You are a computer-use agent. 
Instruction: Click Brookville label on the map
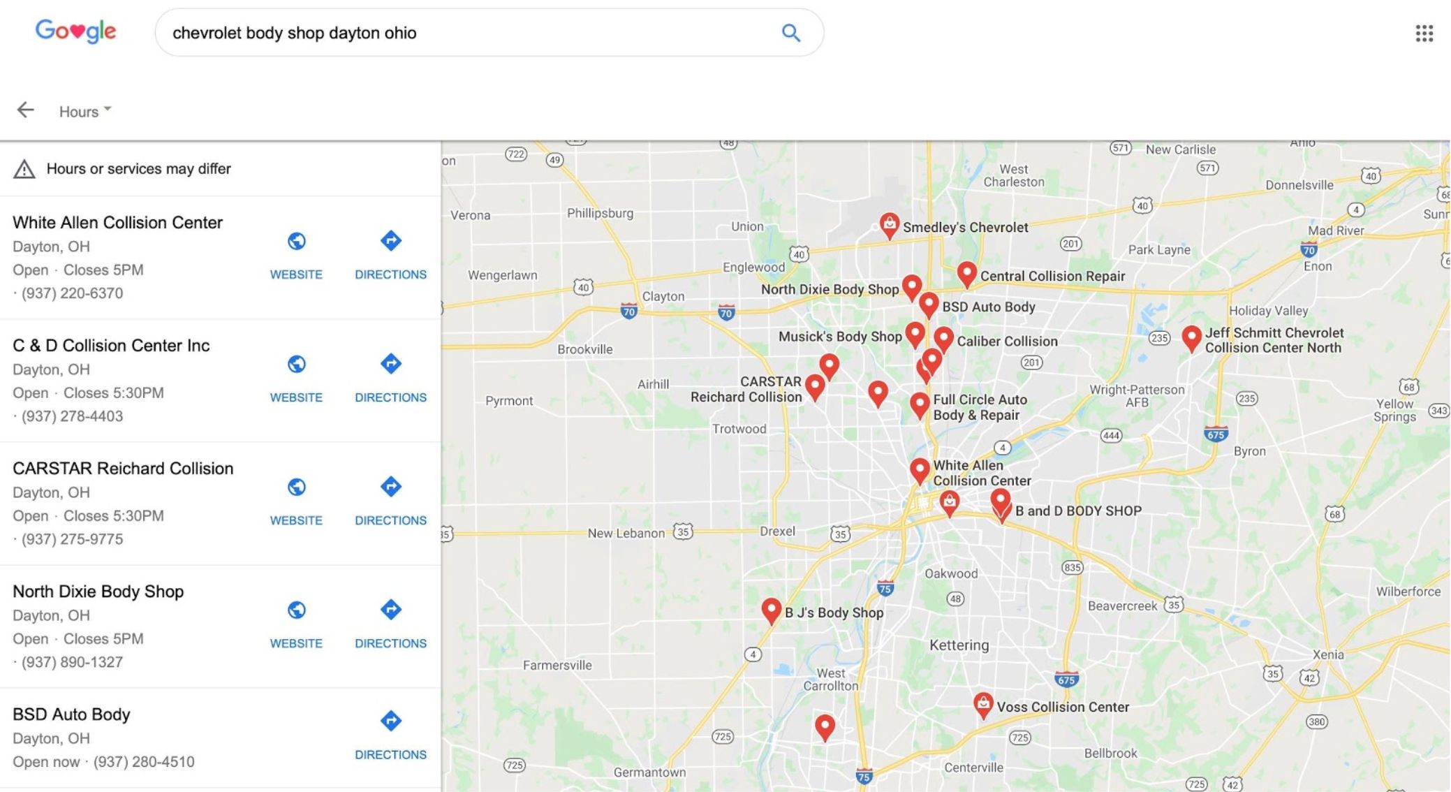(x=584, y=349)
